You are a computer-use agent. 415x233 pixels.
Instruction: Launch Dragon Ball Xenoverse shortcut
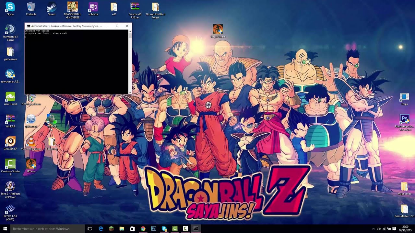(x=72, y=10)
